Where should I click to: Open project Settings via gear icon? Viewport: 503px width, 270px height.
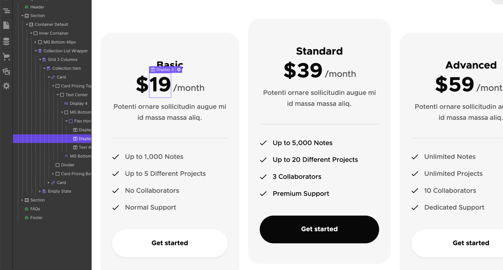(6, 86)
